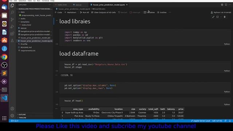Screen dimensions: 233x131
Task: Open the Selection menu
Action: 22,1
